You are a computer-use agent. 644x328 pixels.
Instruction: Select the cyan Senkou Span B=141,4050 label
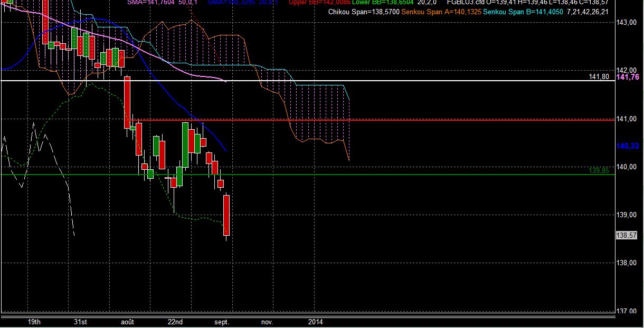523,11
